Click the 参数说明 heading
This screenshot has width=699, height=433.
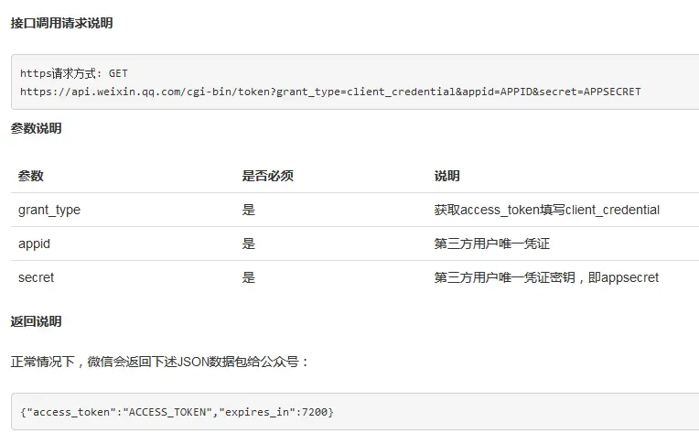36,128
